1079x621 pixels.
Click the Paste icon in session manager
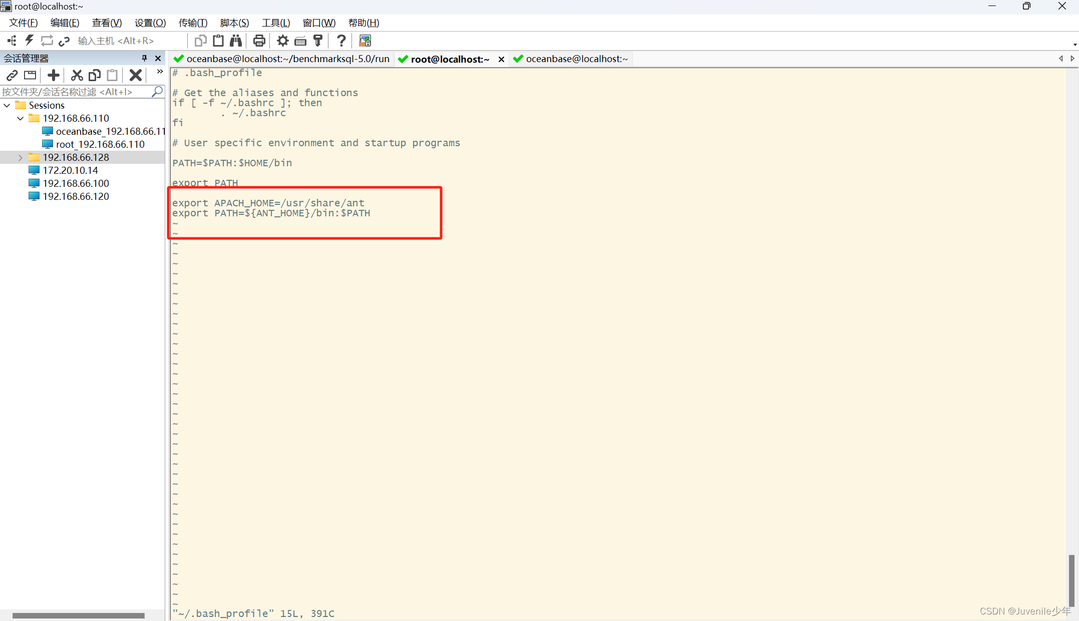113,75
